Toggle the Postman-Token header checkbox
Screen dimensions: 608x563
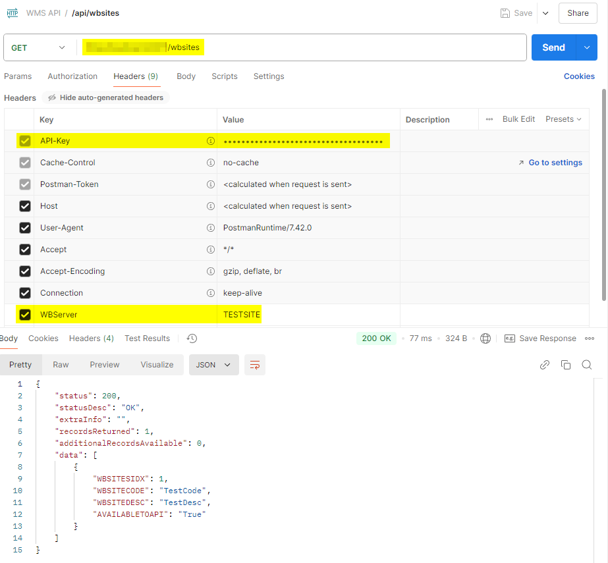pos(25,184)
